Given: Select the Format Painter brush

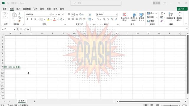Looking at the screenshot, I should pos(19,21).
